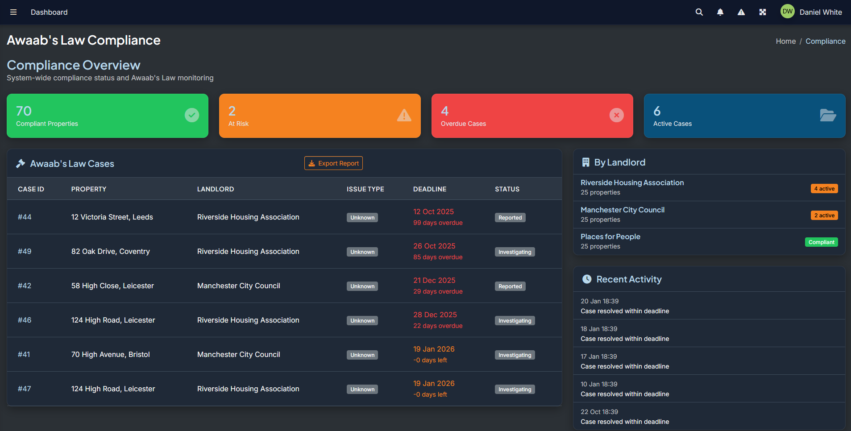The width and height of the screenshot is (851, 431).
Task: Click the Export Report button
Action: (x=333, y=163)
